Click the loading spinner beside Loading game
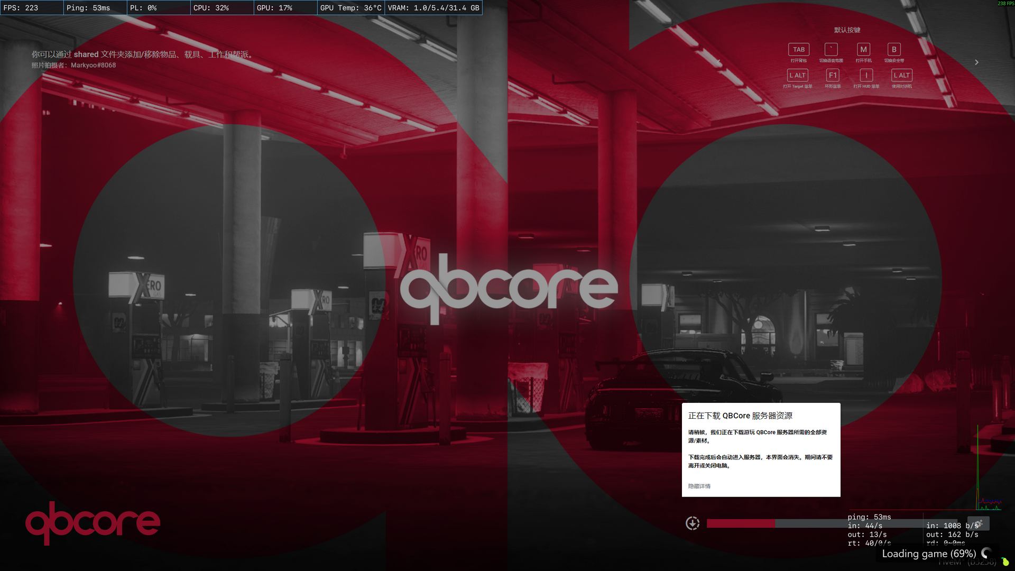The image size is (1015, 571). pyautogui.click(x=986, y=553)
